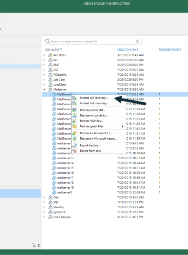Viewport: 188px width, 255px height.
Task: Choose Restore to Microsoft Azure
Action: (98, 138)
